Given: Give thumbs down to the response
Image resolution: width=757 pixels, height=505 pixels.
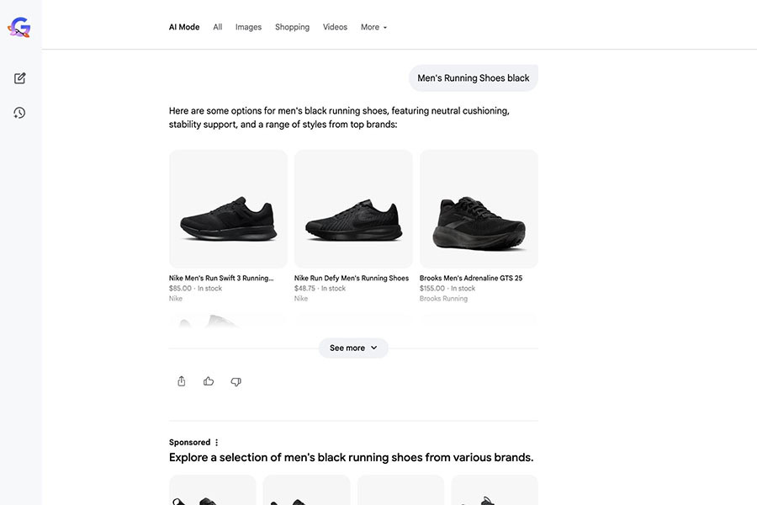Looking at the screenshot, I should (236, 382).
